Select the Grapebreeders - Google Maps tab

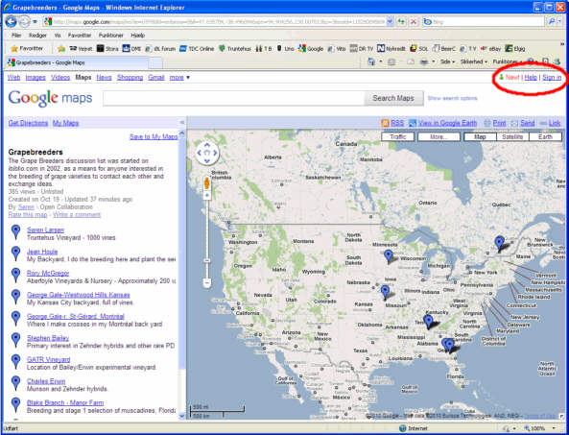[x=78, y=62]
